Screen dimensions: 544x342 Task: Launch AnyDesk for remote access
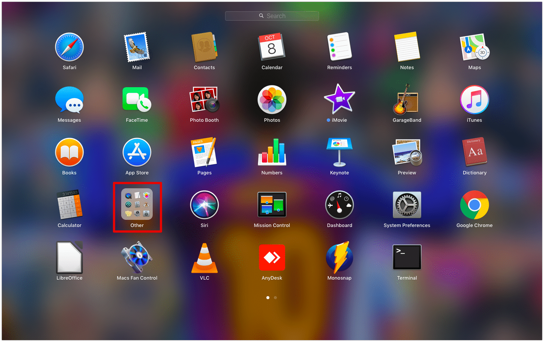tap(272, 257)
